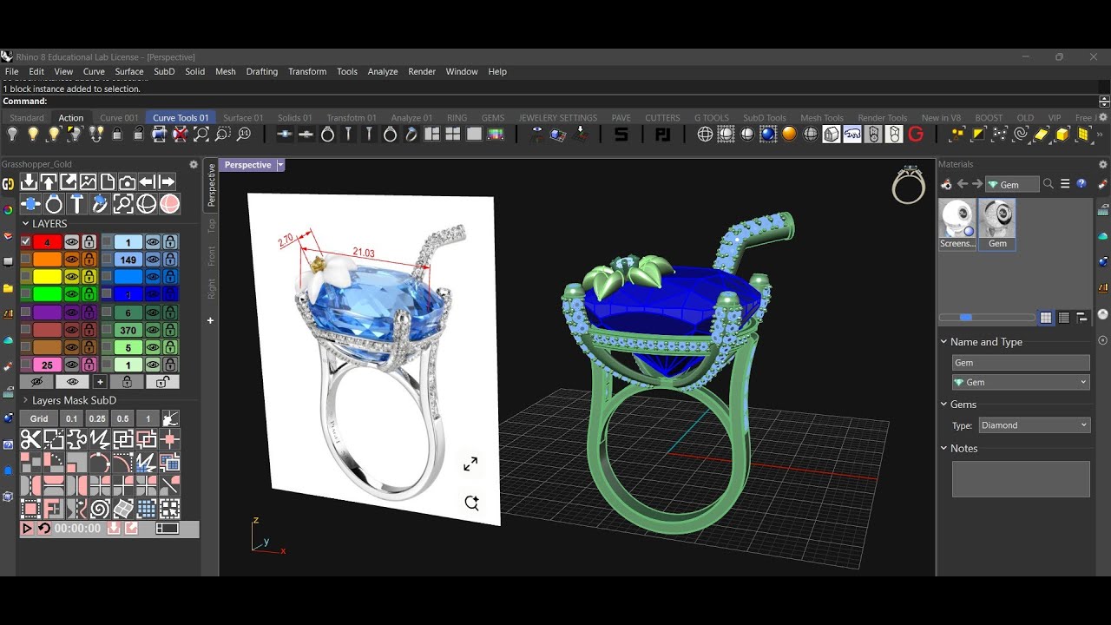Toggle checkbox beside layer 149
Screen dimensions: 1111x625
[107, 259]
